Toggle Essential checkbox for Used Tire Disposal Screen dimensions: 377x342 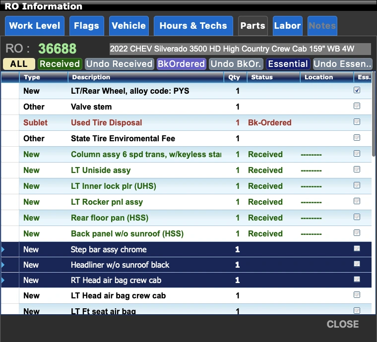coord(357,122)
